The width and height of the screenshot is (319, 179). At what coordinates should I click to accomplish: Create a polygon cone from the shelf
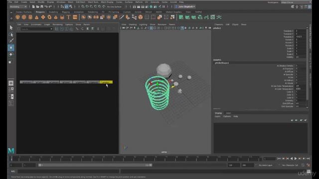coord(36,17)
